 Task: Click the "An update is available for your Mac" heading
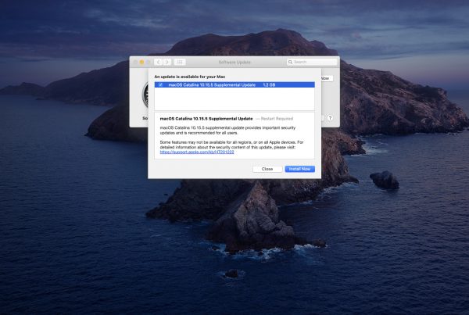tap(190, 77)
